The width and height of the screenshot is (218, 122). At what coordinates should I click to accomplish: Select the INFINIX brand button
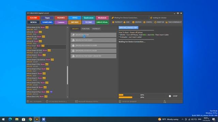pyautogui.click(x=75, y=22)
